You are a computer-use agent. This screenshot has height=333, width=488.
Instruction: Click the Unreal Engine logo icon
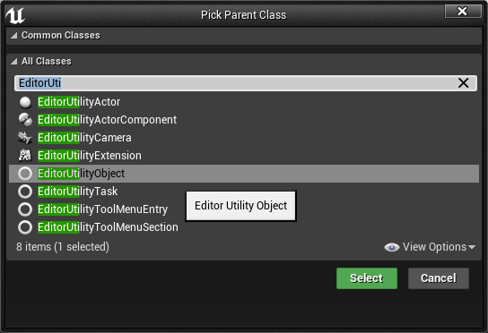pos(15,15)
